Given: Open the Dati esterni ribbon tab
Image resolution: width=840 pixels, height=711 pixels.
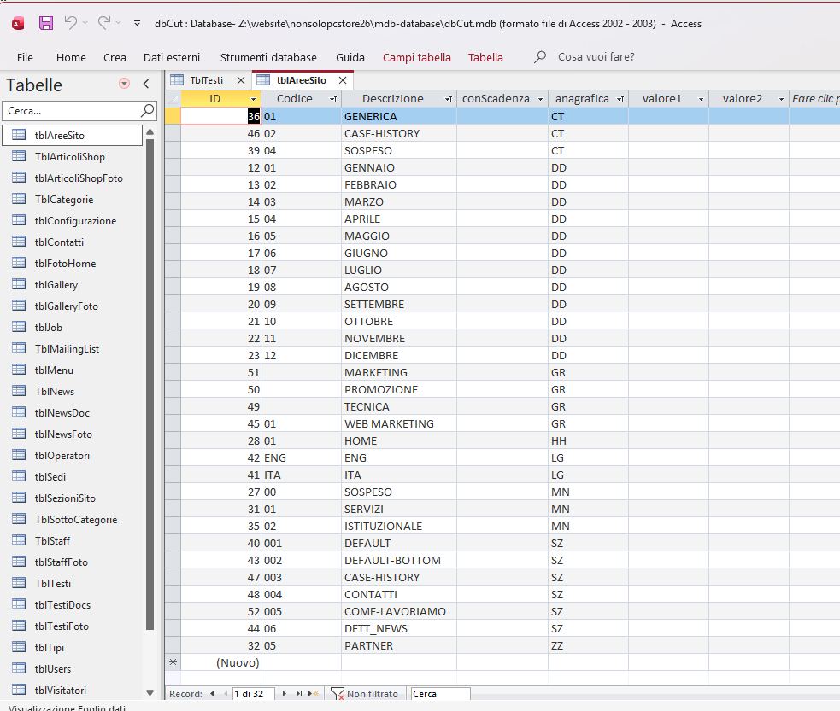Looking at the screenshot, I should 172,57.
